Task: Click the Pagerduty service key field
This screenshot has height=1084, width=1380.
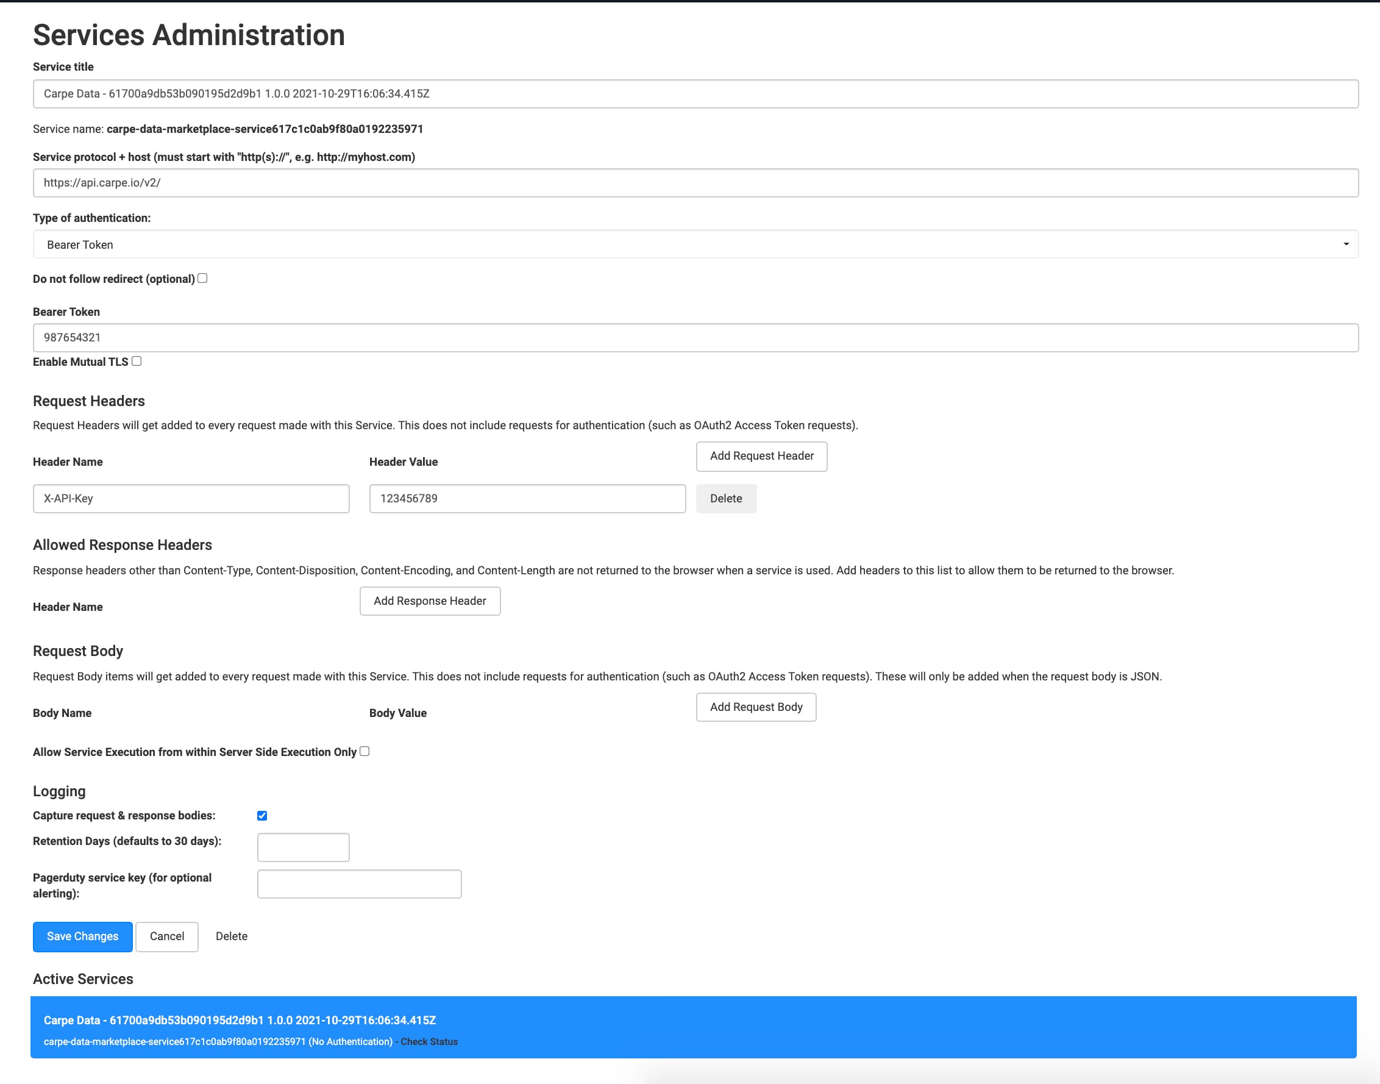Action: (x=359, y=884)
